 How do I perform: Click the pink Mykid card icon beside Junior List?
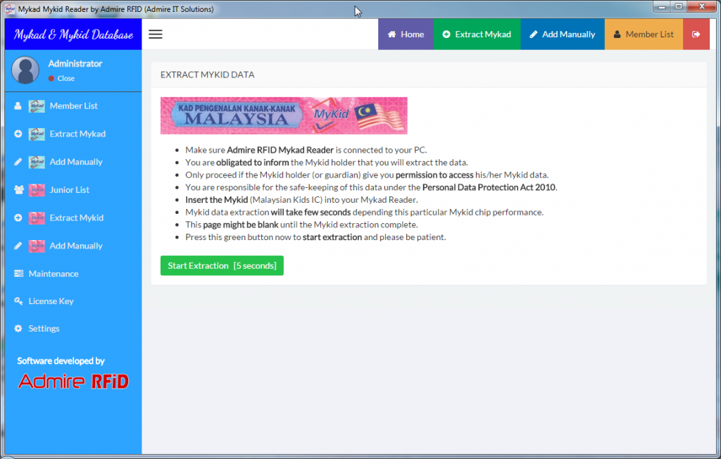click(37, 190)
